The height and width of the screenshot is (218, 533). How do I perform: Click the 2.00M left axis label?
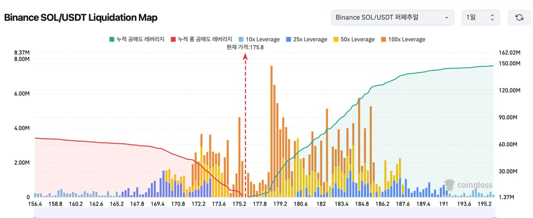pyautogui.click(x=22, y=163)
